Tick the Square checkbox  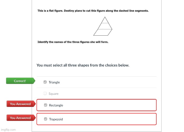(45, 93)
